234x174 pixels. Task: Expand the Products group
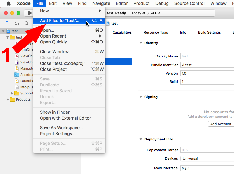pos(7,99)
